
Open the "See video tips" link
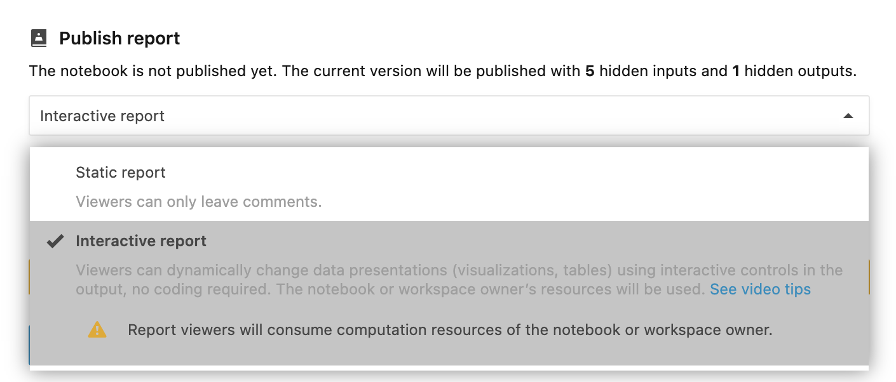pyautogui.click(x=760, y=289)
